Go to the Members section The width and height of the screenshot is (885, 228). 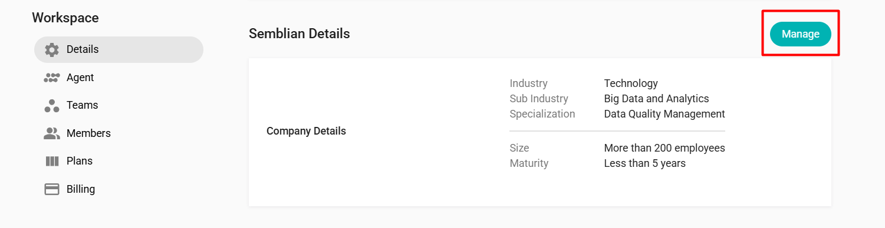(x=119, y=133)
